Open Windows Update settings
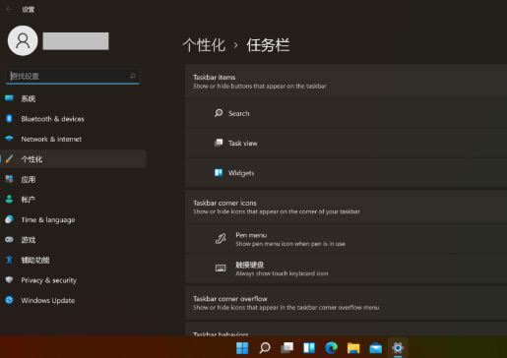Image resolution: width=507 pixels, height=358 pixels. pyautogui.click(x=73, y=300)
